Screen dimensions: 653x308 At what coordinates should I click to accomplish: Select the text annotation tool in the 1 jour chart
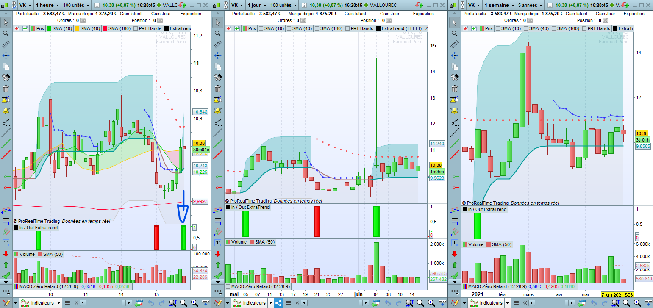pos(218,243)
